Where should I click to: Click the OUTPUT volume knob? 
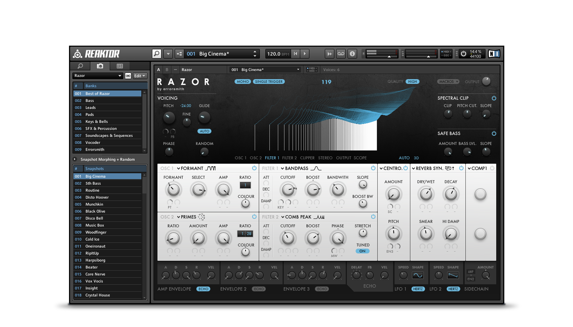pyautogui.click(x=486, y=81)
